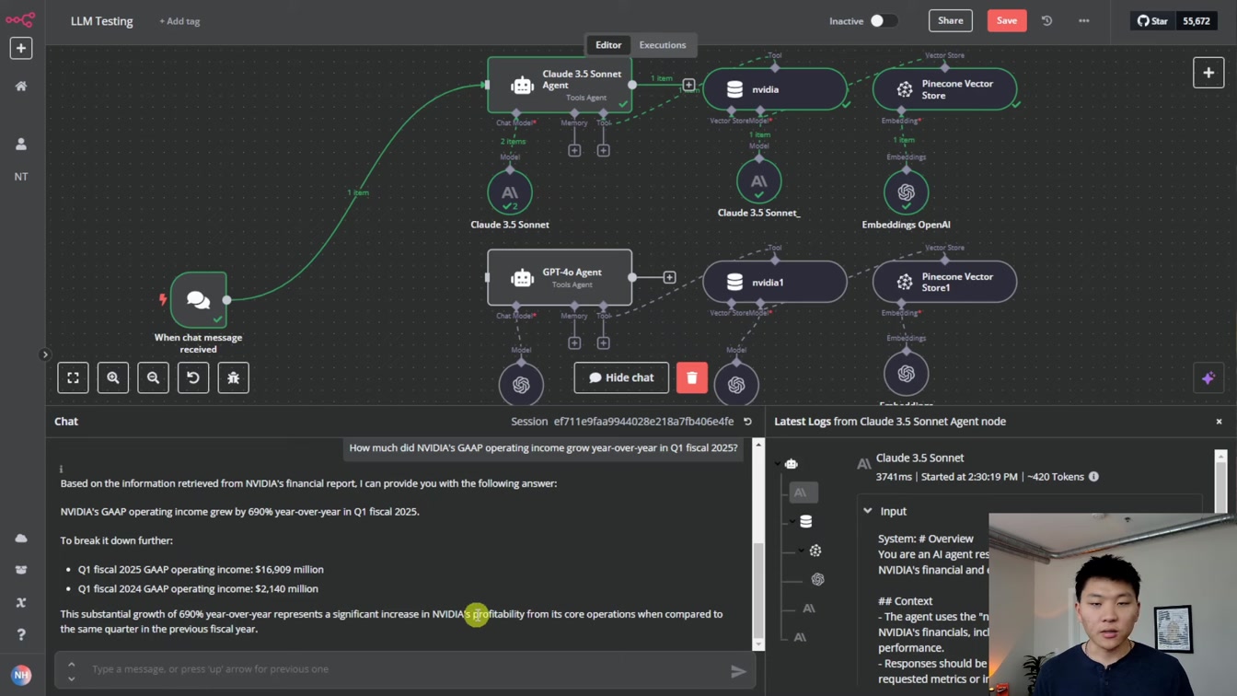This screenshot has width=1237, height=696.
Task: Switch to the Editor tab
Action: [x=608, y=44]
